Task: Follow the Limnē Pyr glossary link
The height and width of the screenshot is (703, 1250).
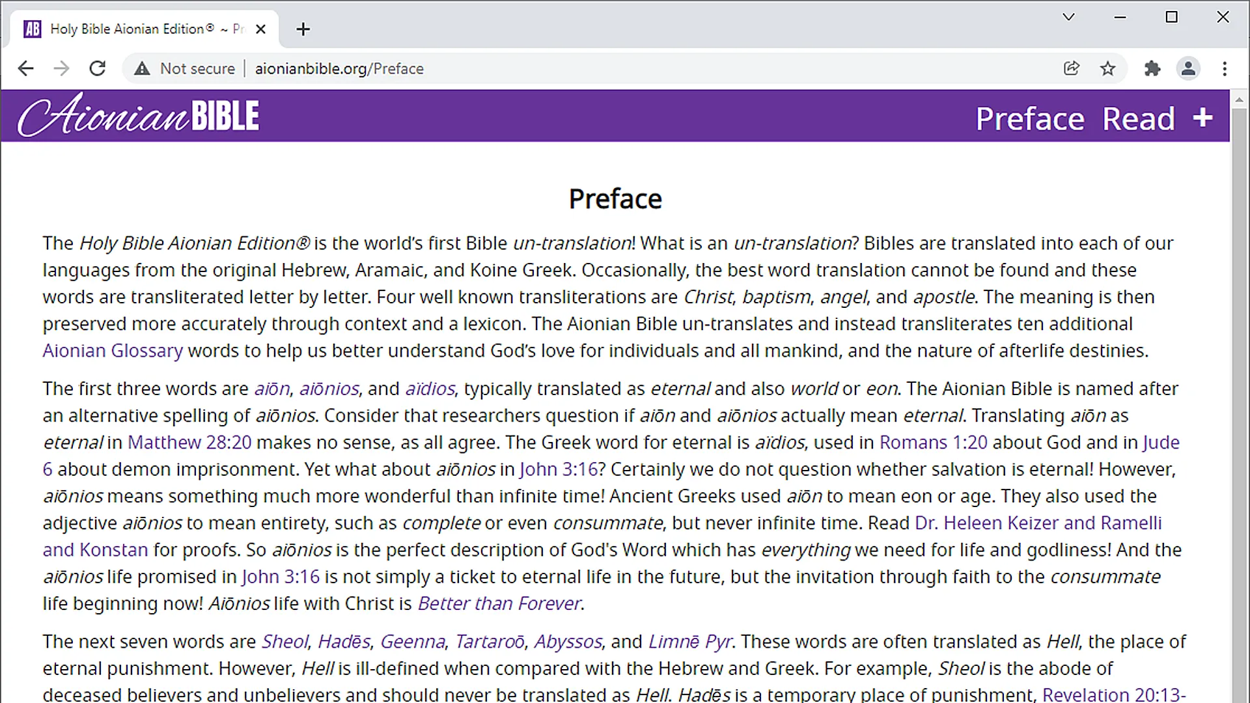Action: pyautogui.click(x=690, y=642)
